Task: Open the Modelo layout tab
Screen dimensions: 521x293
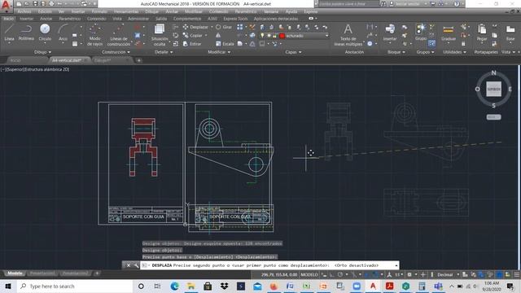Action: pos(15,273)
